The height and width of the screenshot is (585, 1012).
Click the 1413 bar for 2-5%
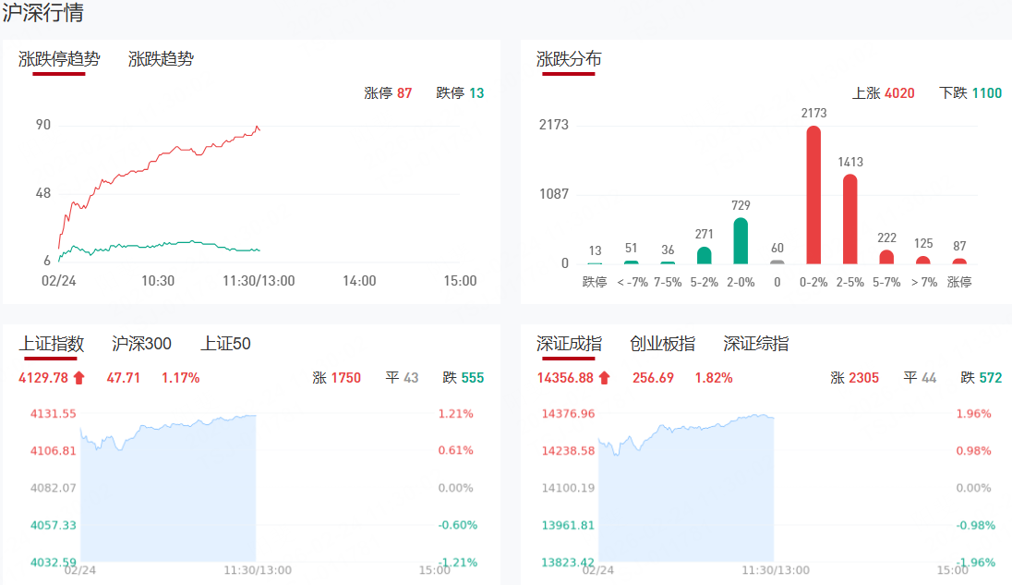coord(850,220)
